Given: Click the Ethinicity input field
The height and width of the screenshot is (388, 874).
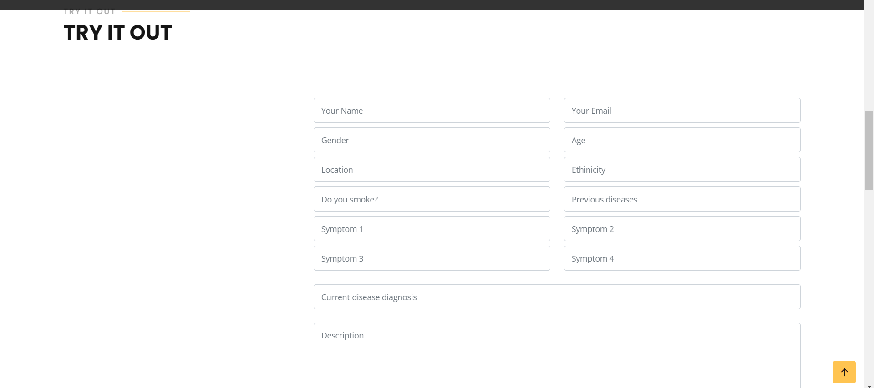Looking at the screenshot, I should tap(682, 169).
